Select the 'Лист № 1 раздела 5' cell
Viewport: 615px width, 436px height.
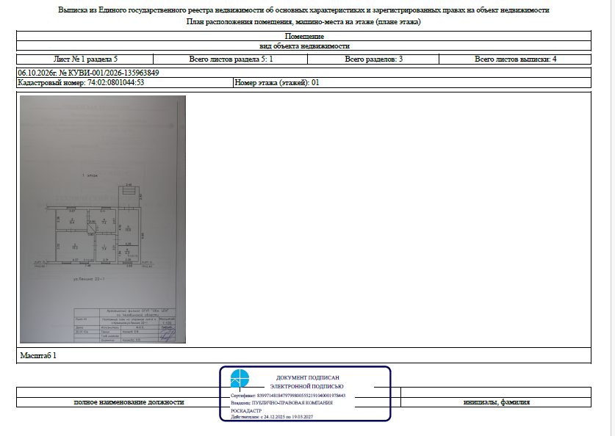tap(85, 59)
